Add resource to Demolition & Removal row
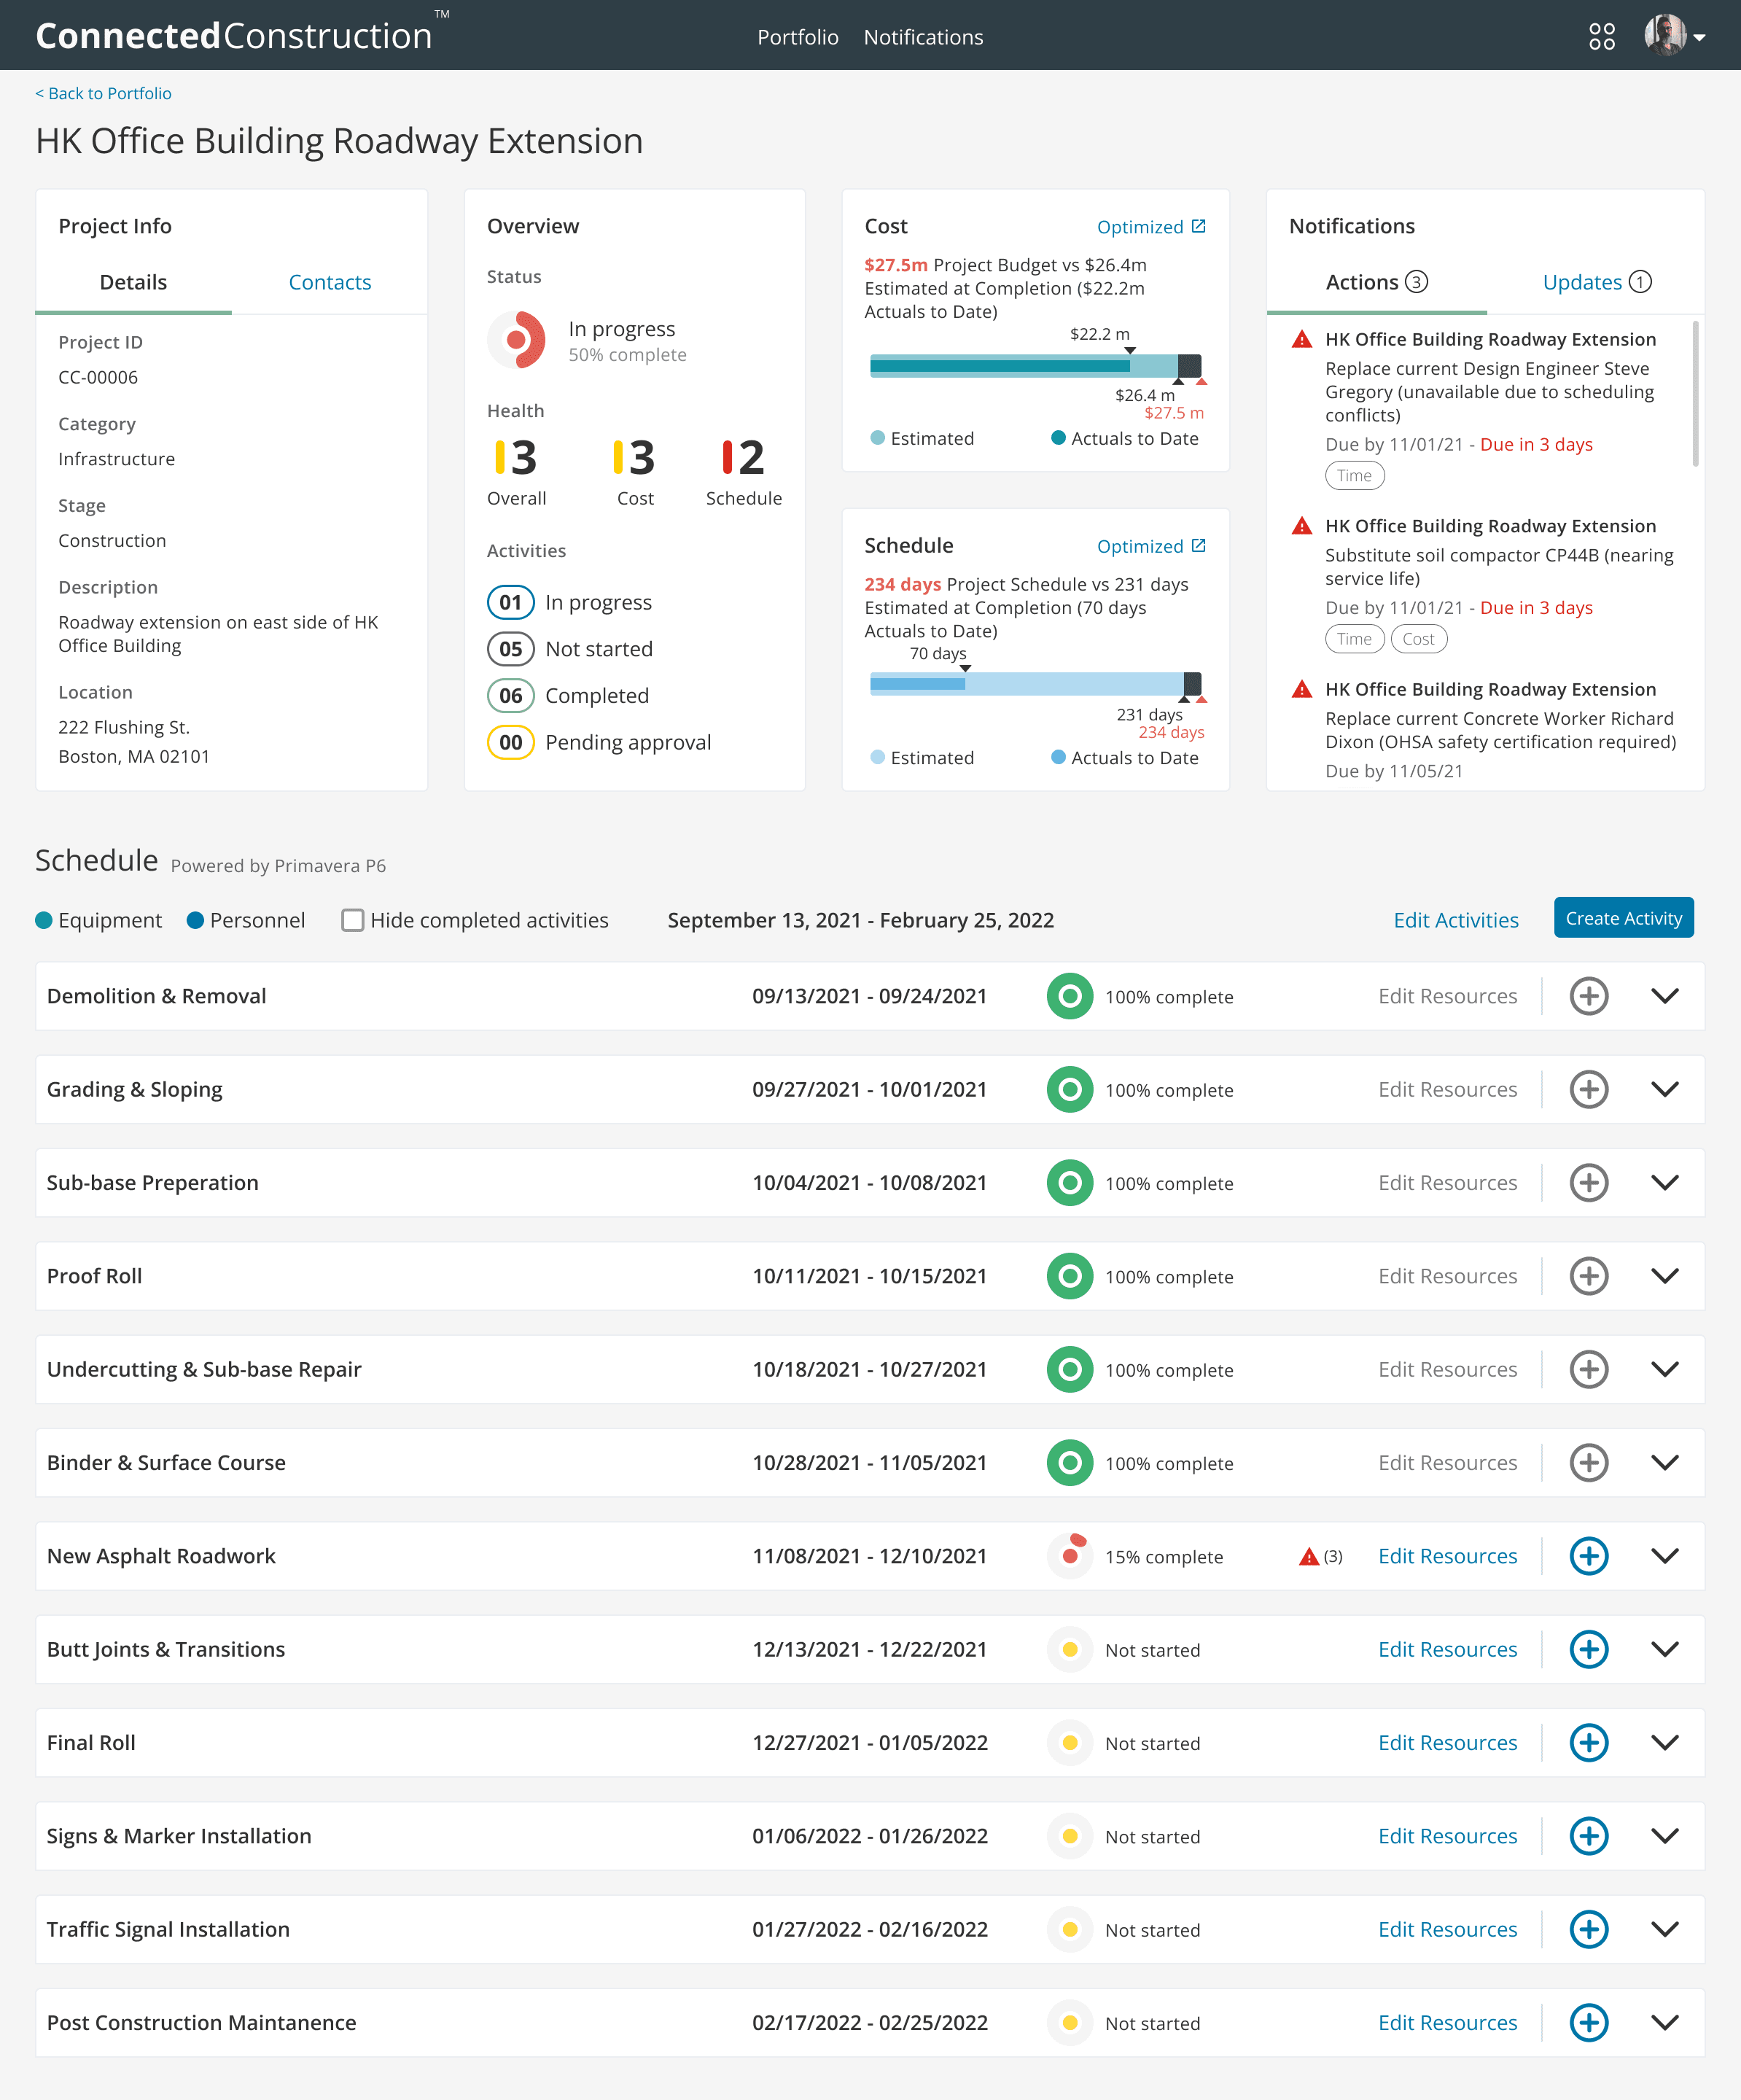Viewport: 1741px width, 2100px height. coord(1588,996)
